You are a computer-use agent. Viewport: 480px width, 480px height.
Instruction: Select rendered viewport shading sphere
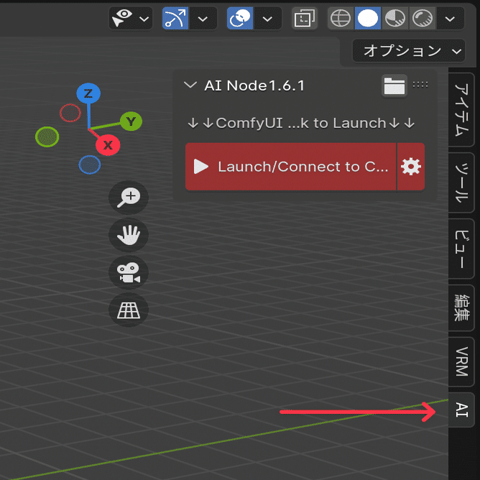422,19
